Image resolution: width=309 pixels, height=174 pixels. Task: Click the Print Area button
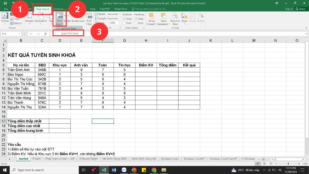click(59, 19)
